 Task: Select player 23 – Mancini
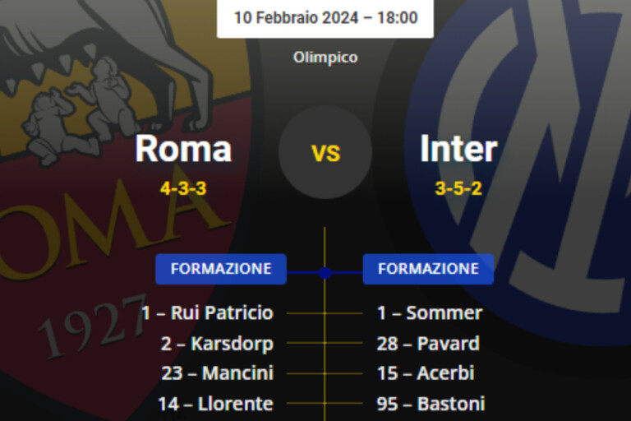pos(217,373)
